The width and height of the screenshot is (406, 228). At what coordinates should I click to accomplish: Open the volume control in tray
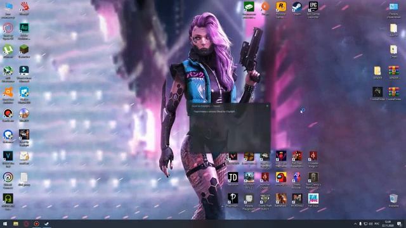[370, 224]
